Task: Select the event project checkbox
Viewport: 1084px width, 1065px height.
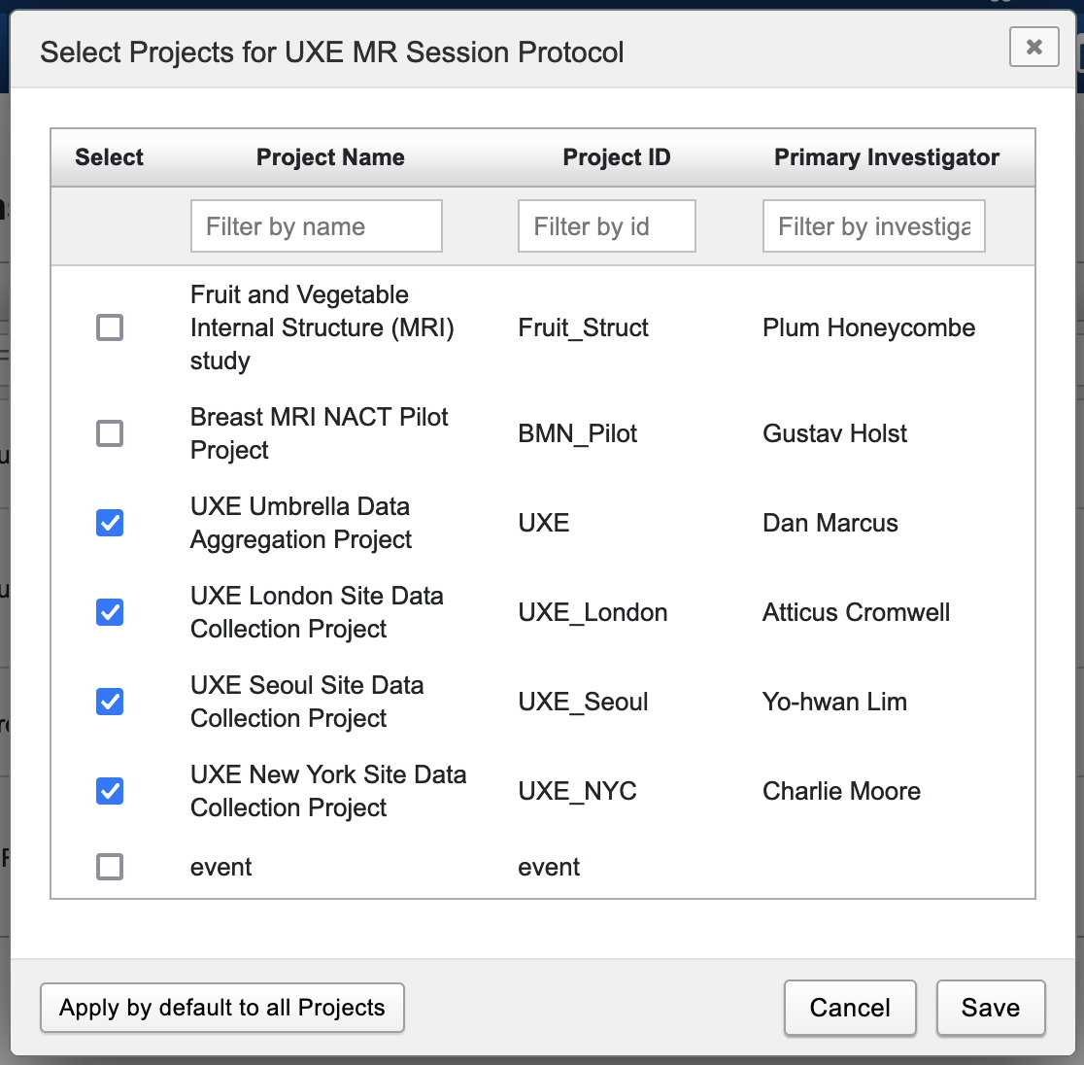Action: tap(110, 867)
